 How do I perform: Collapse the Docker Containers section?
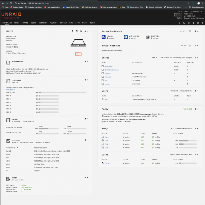(x=198, y=31)
